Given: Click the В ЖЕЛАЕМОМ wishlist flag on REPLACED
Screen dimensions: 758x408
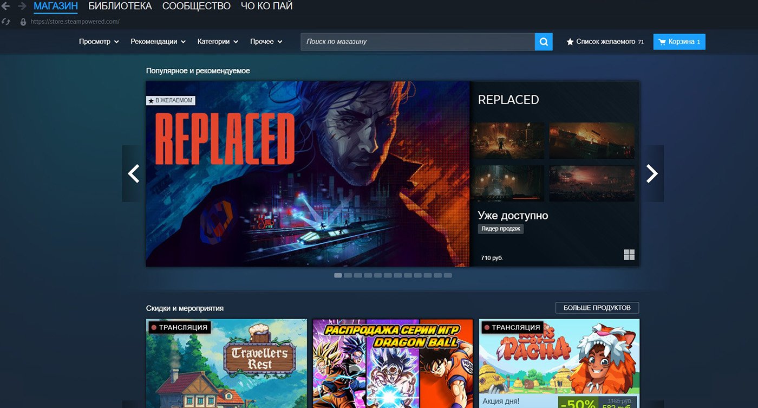Looking at the screenshot, I should coord(171,100).
